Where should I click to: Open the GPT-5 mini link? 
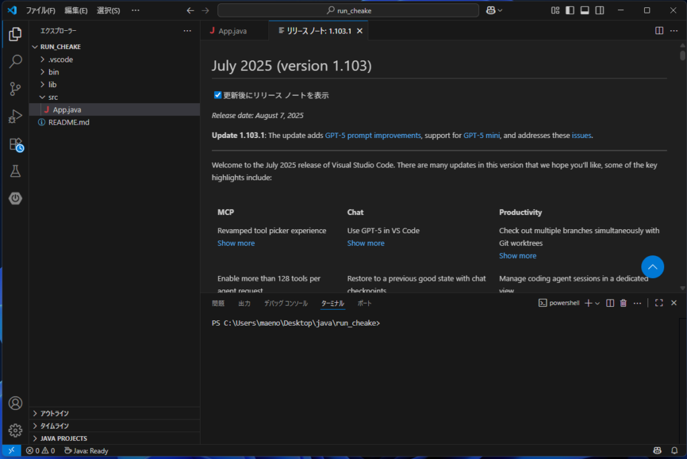coord(482,135)
